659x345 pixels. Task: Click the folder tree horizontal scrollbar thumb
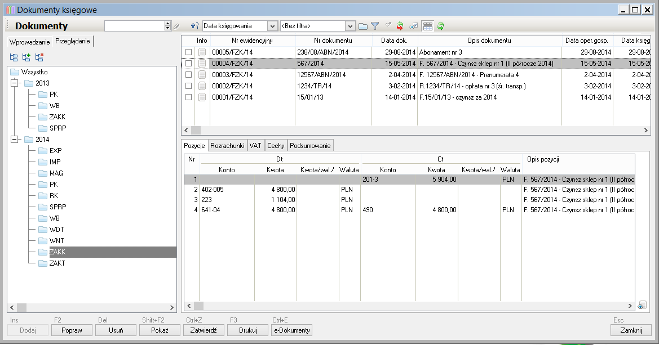21,307
